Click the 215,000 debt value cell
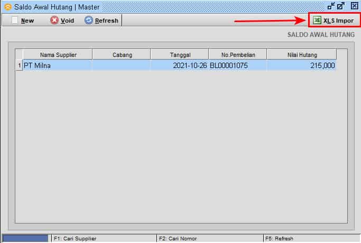 pos(301,65)
